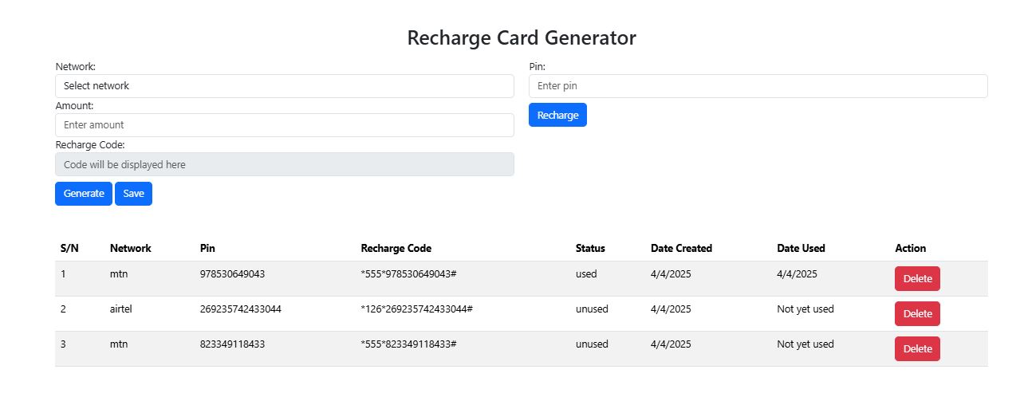Open the Select network dropdown
The image size is (1024, 405).
(284, 86)
